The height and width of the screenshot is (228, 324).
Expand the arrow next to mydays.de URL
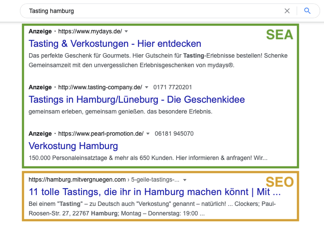coord(126,32)
